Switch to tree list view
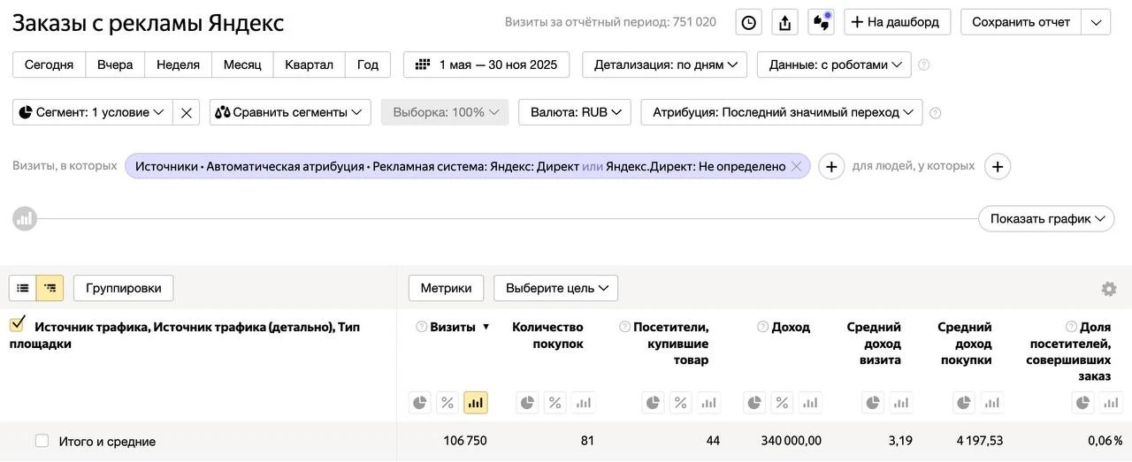The width and height of the screenshot is (1132, 462). click(x=50, y=288)
